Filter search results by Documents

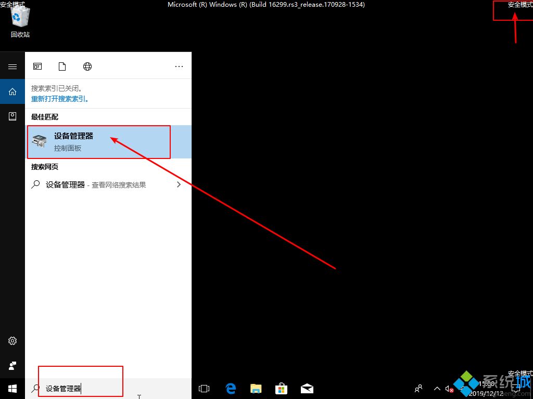coord(62,66)
